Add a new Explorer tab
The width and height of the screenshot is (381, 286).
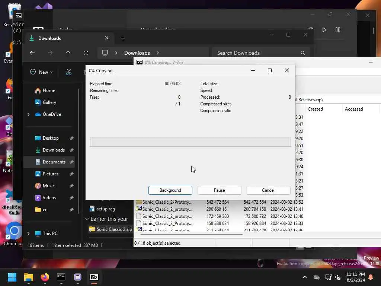(x=123, y=38)
